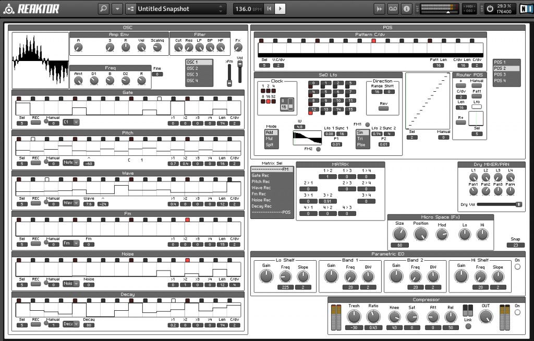The image size is (534, 341).
Task: Select OSC 1 in the oscillator list
Action: click(x=199, y=63)
